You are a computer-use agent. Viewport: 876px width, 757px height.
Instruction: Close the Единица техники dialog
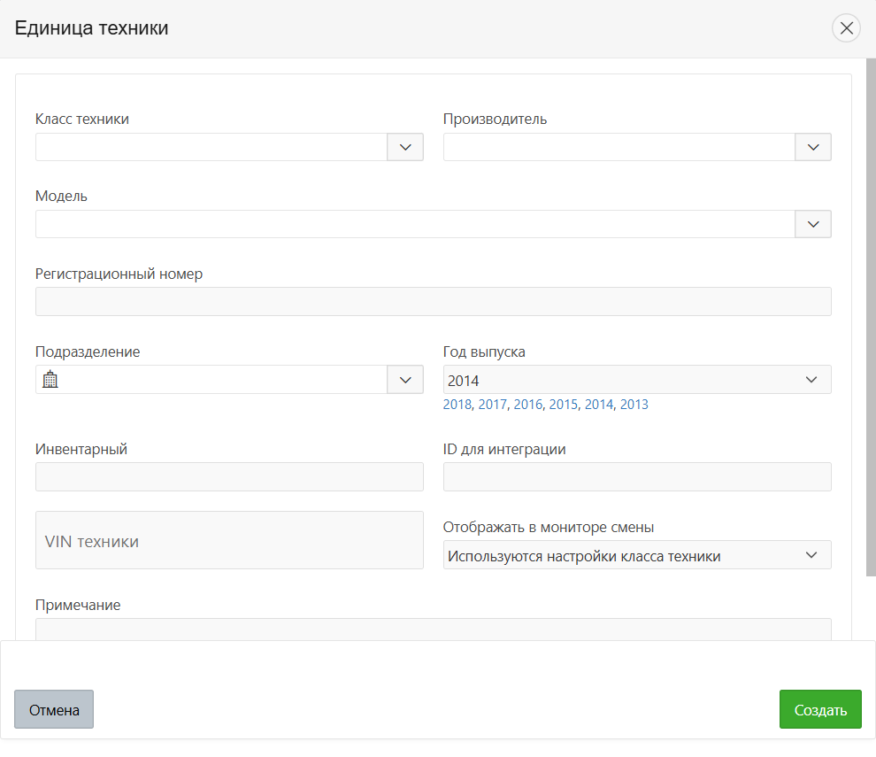(x=846, y=28)
